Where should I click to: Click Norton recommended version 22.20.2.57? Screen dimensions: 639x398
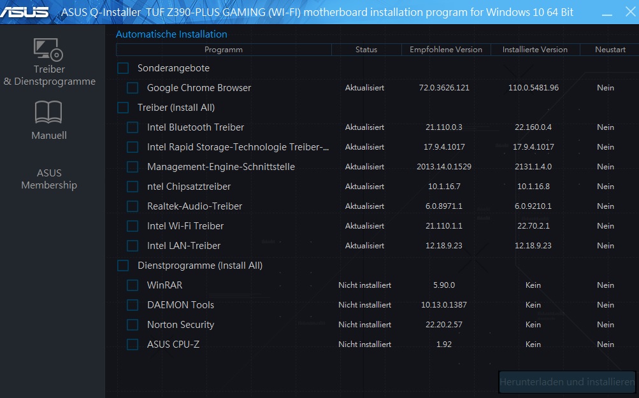point(444,325)
